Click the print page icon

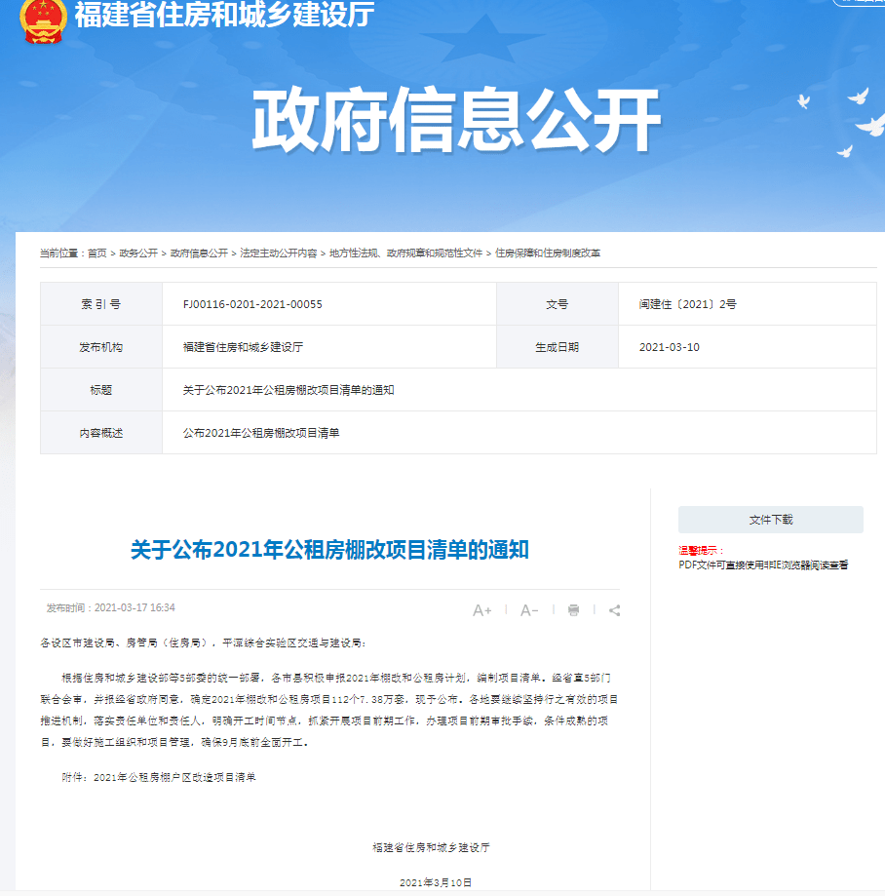coord(574,610)
